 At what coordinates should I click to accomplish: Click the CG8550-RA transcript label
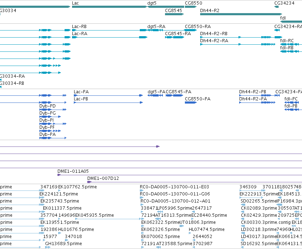coord(198,27)
